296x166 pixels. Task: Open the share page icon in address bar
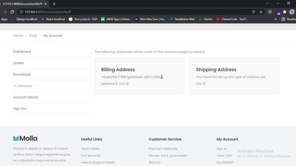click(x=253, y=12)
